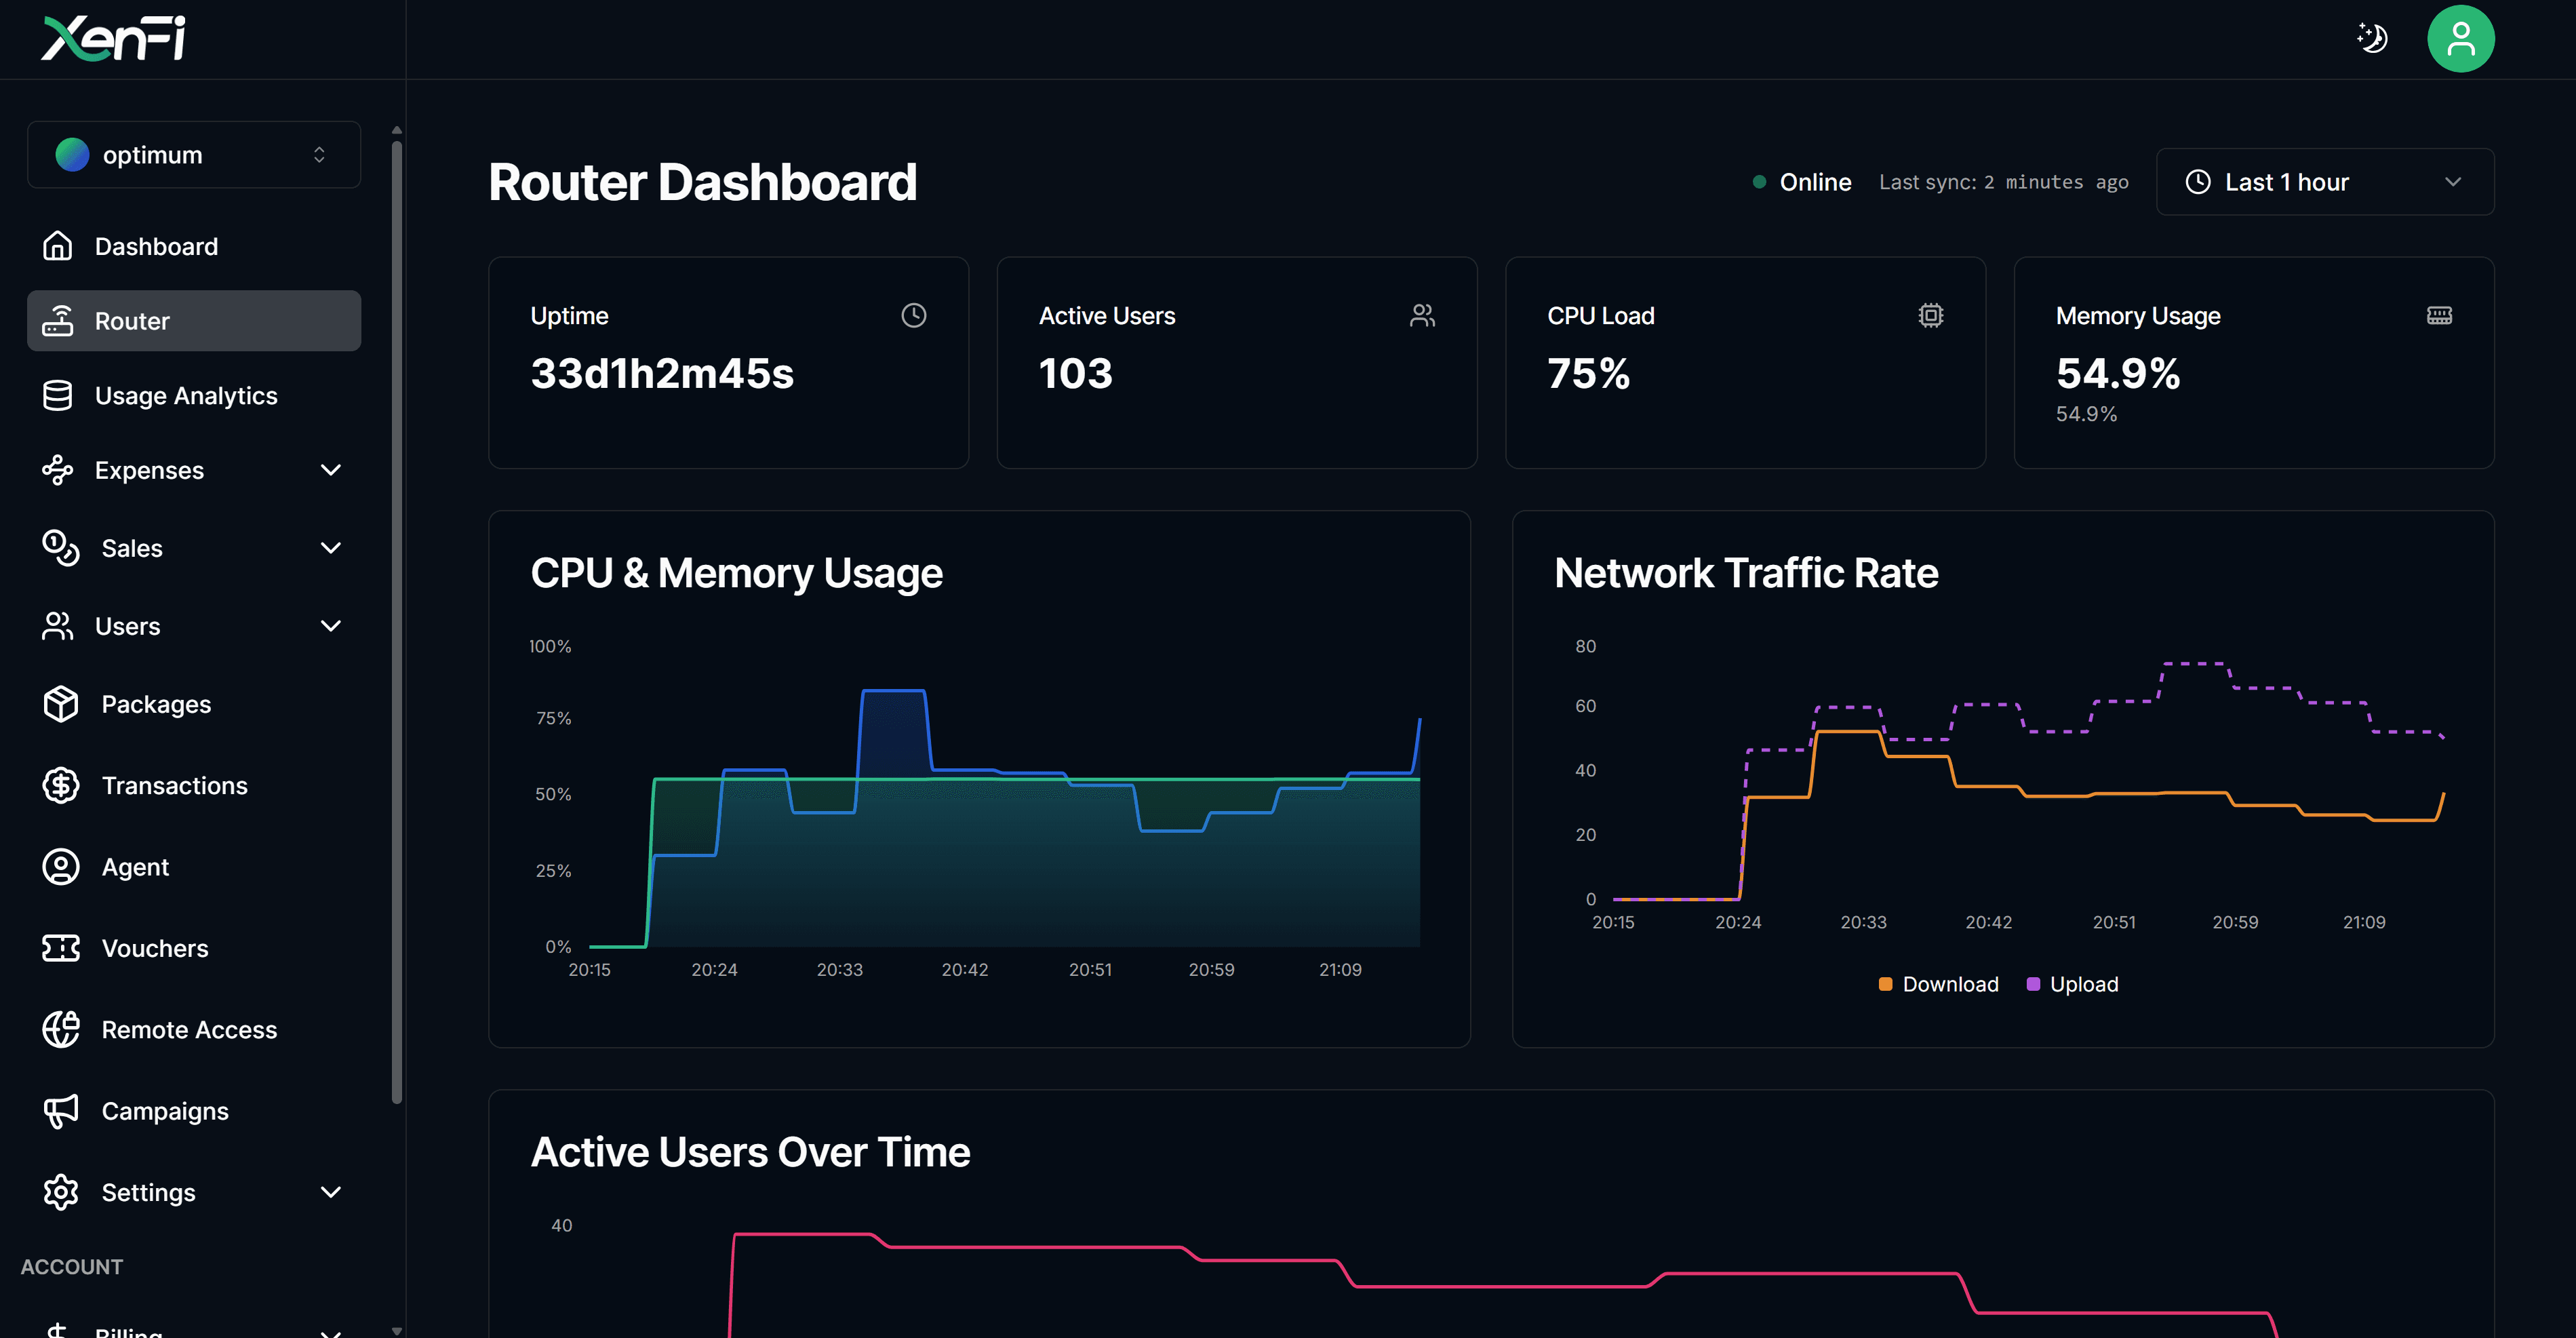Click the Packages box icon
This screenshot has height=1338, width=2576.
(x=61, y=704)
